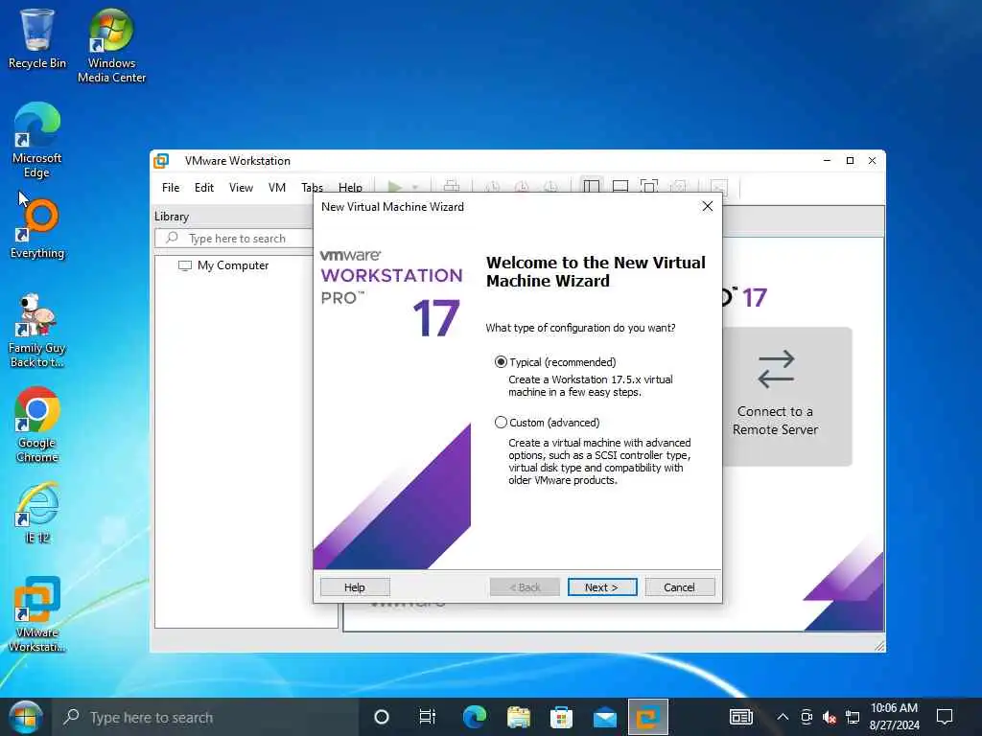Open the news and interests taskbar icon
The width and height of the screenshot is (982, 736).
click(741, 717)
